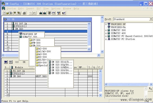Select CPU315(1) in the detail table
Screen dimensions: 153x103
click(x=19, y=74)
